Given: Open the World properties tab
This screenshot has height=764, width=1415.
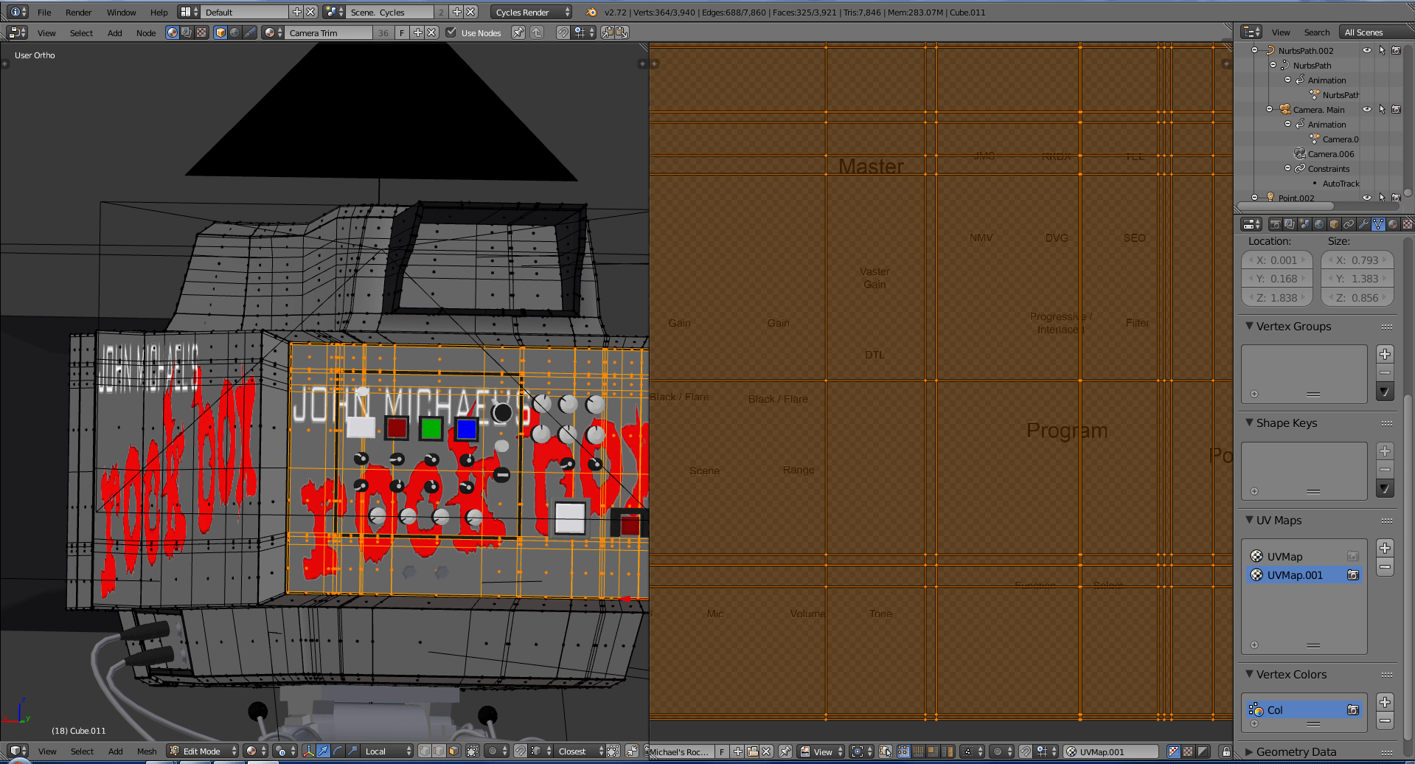Looking at the screenshot, I should pyautogui.click(x=1319, y=223).
